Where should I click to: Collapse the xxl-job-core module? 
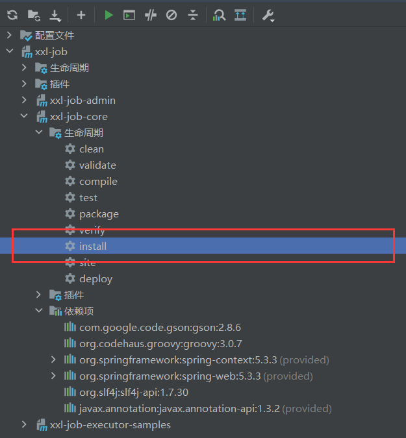point(24,116)
